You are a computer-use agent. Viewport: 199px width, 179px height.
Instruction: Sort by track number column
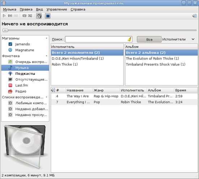pos(60,90)
